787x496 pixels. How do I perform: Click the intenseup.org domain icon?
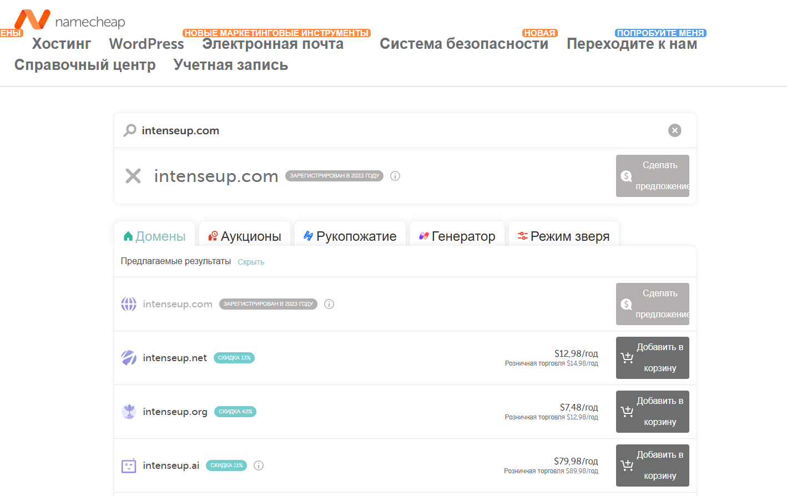(x=129, y=412)
